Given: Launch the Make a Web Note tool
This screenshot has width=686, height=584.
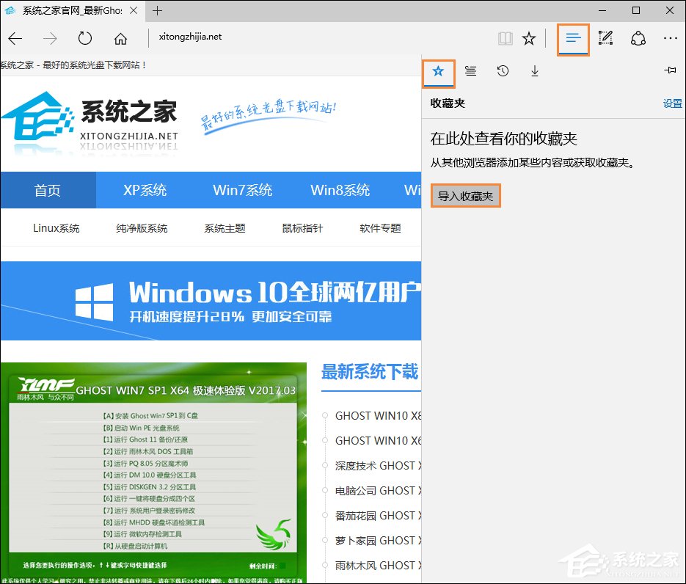Looking at the screenshot, I should point(605,38).
